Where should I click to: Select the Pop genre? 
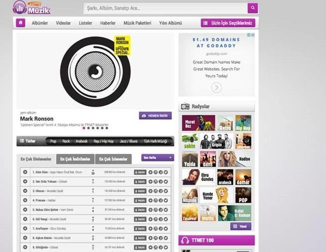pyautogui.click(x=53, y=141)
